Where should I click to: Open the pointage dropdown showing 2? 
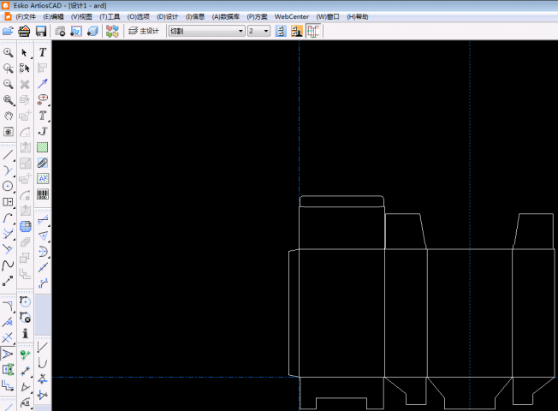258,32
